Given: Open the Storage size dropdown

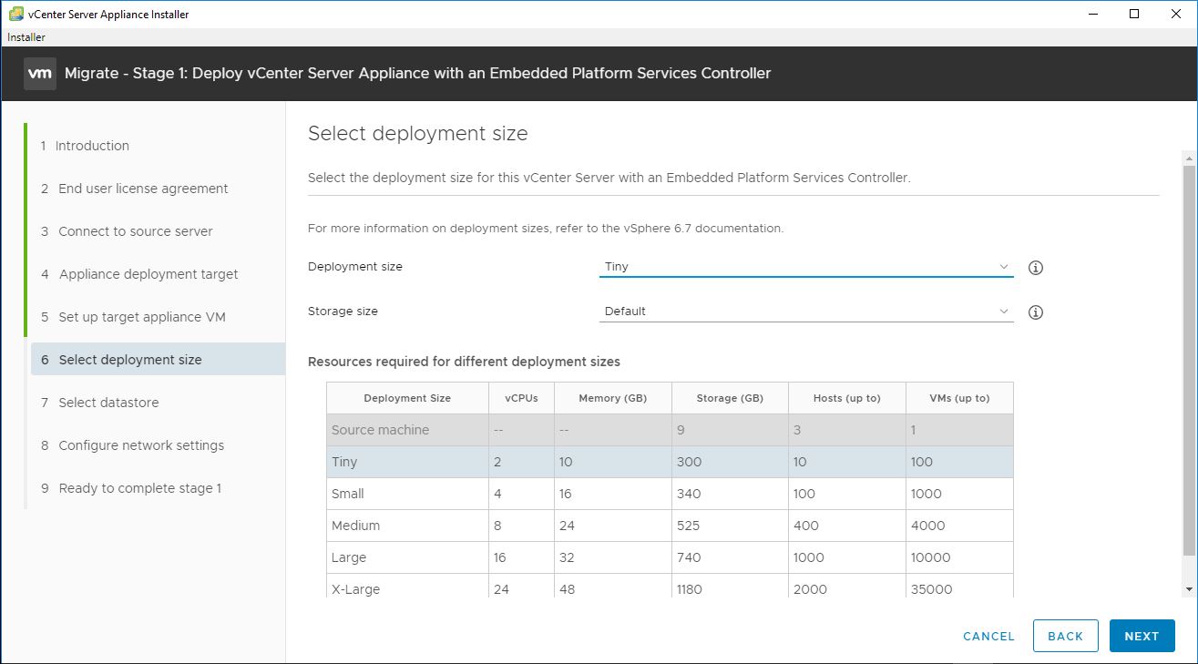Looking at the screenshot, I should 805,312.
